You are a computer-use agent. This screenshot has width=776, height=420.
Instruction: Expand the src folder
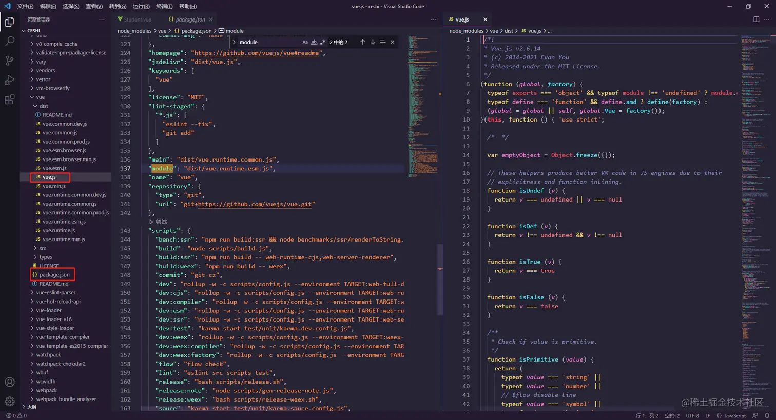(43, 248)
